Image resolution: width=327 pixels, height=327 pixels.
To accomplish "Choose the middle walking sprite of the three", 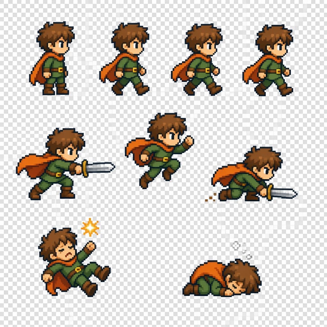I will click(x=197, y=60).
